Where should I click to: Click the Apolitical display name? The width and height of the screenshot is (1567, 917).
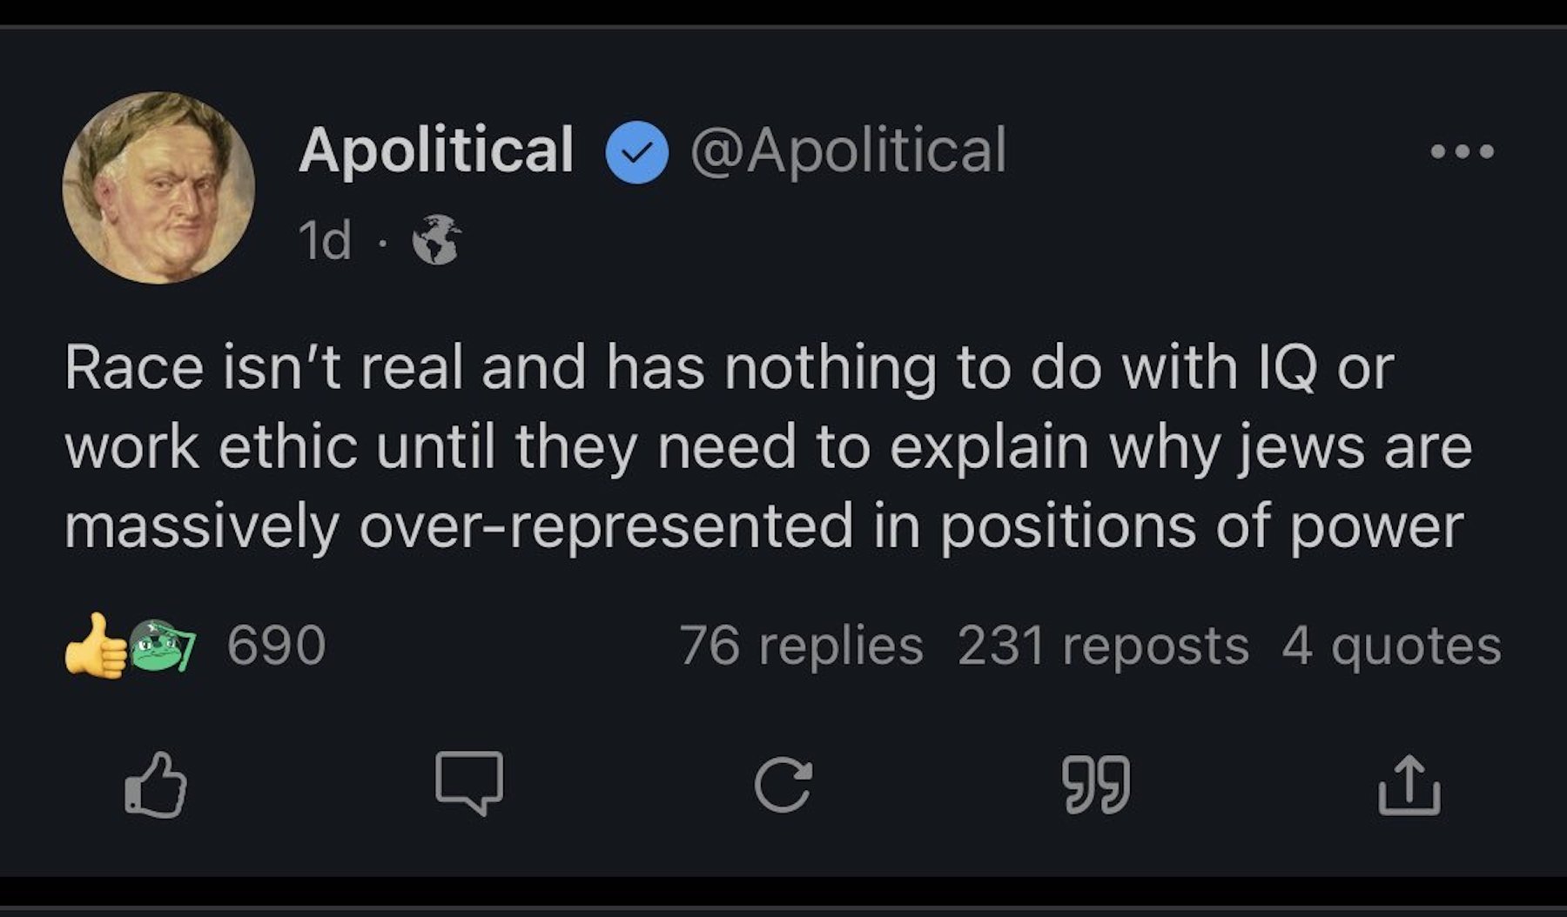pyautogui.click(x=436, y=151)
